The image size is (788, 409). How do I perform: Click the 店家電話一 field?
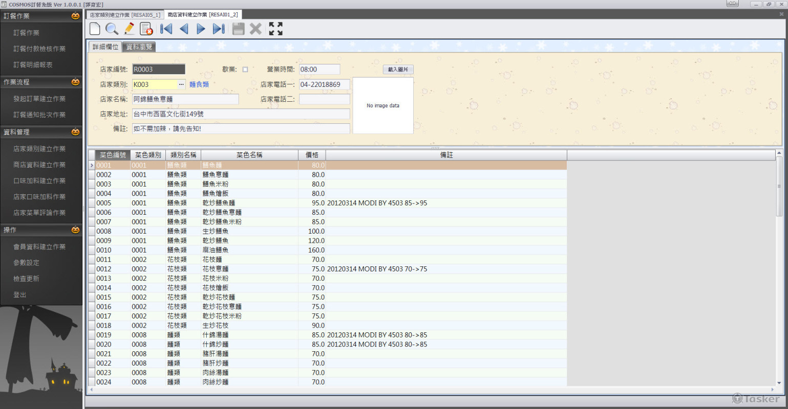pos(325,84)
